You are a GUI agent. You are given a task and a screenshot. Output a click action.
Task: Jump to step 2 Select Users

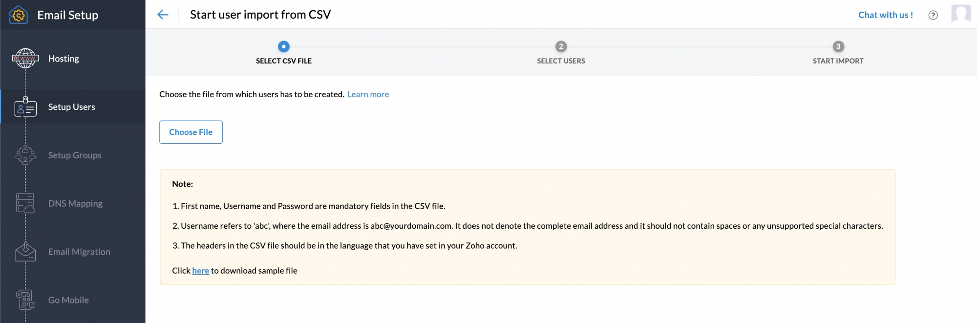(561, 47)
